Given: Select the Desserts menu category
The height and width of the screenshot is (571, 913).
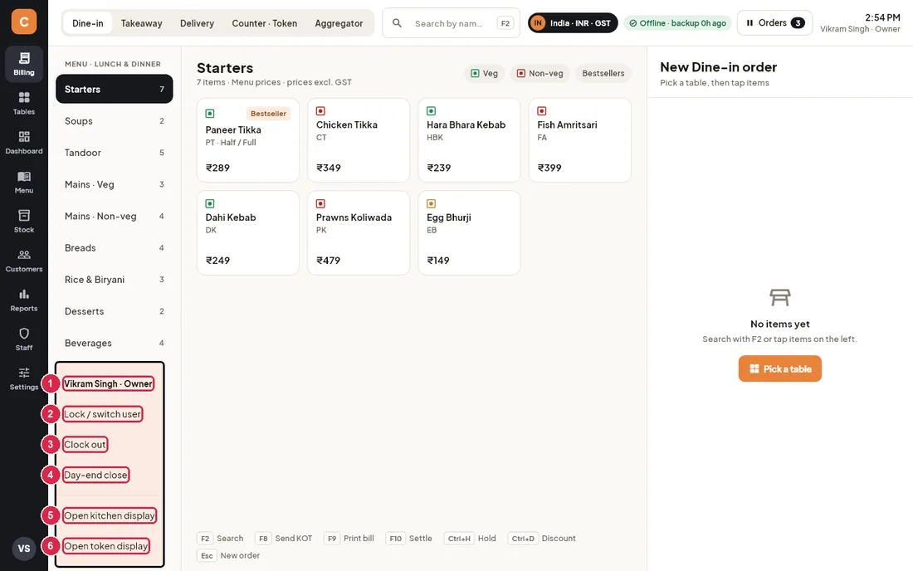Looking at the screenshot, I should tap(115, 311).
